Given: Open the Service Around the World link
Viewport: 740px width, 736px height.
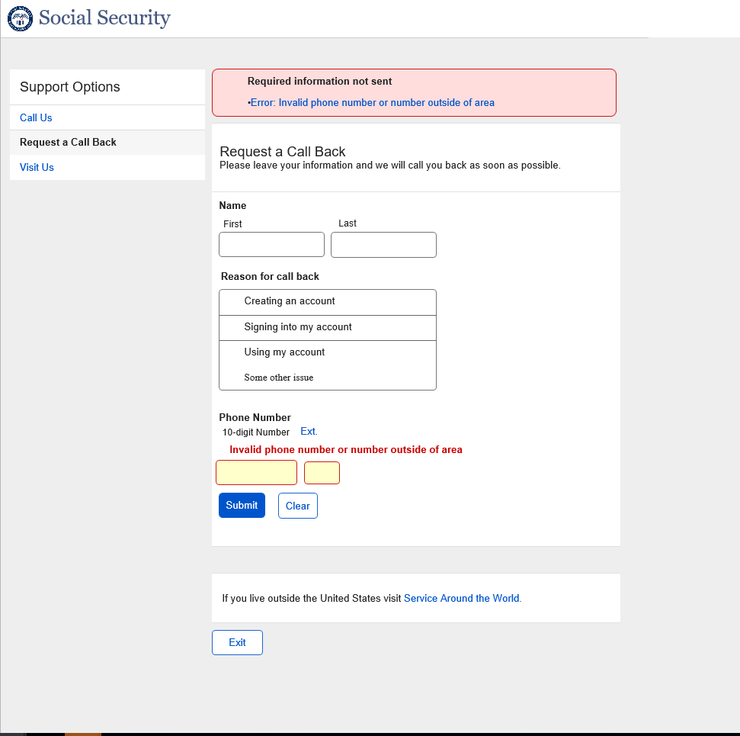Looking at the screenshot, I should (x=462, y=599).
